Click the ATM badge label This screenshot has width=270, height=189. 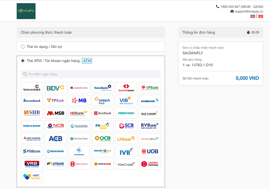[x=87, y=61]
